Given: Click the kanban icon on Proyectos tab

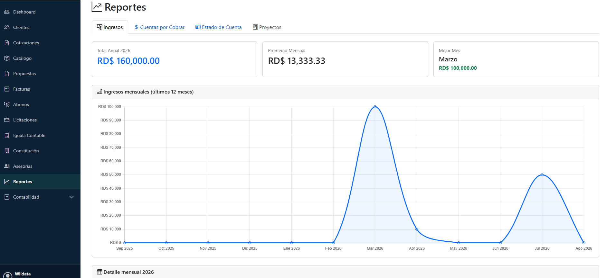Looking at the screenshot, I should click(x=255, y=27).
